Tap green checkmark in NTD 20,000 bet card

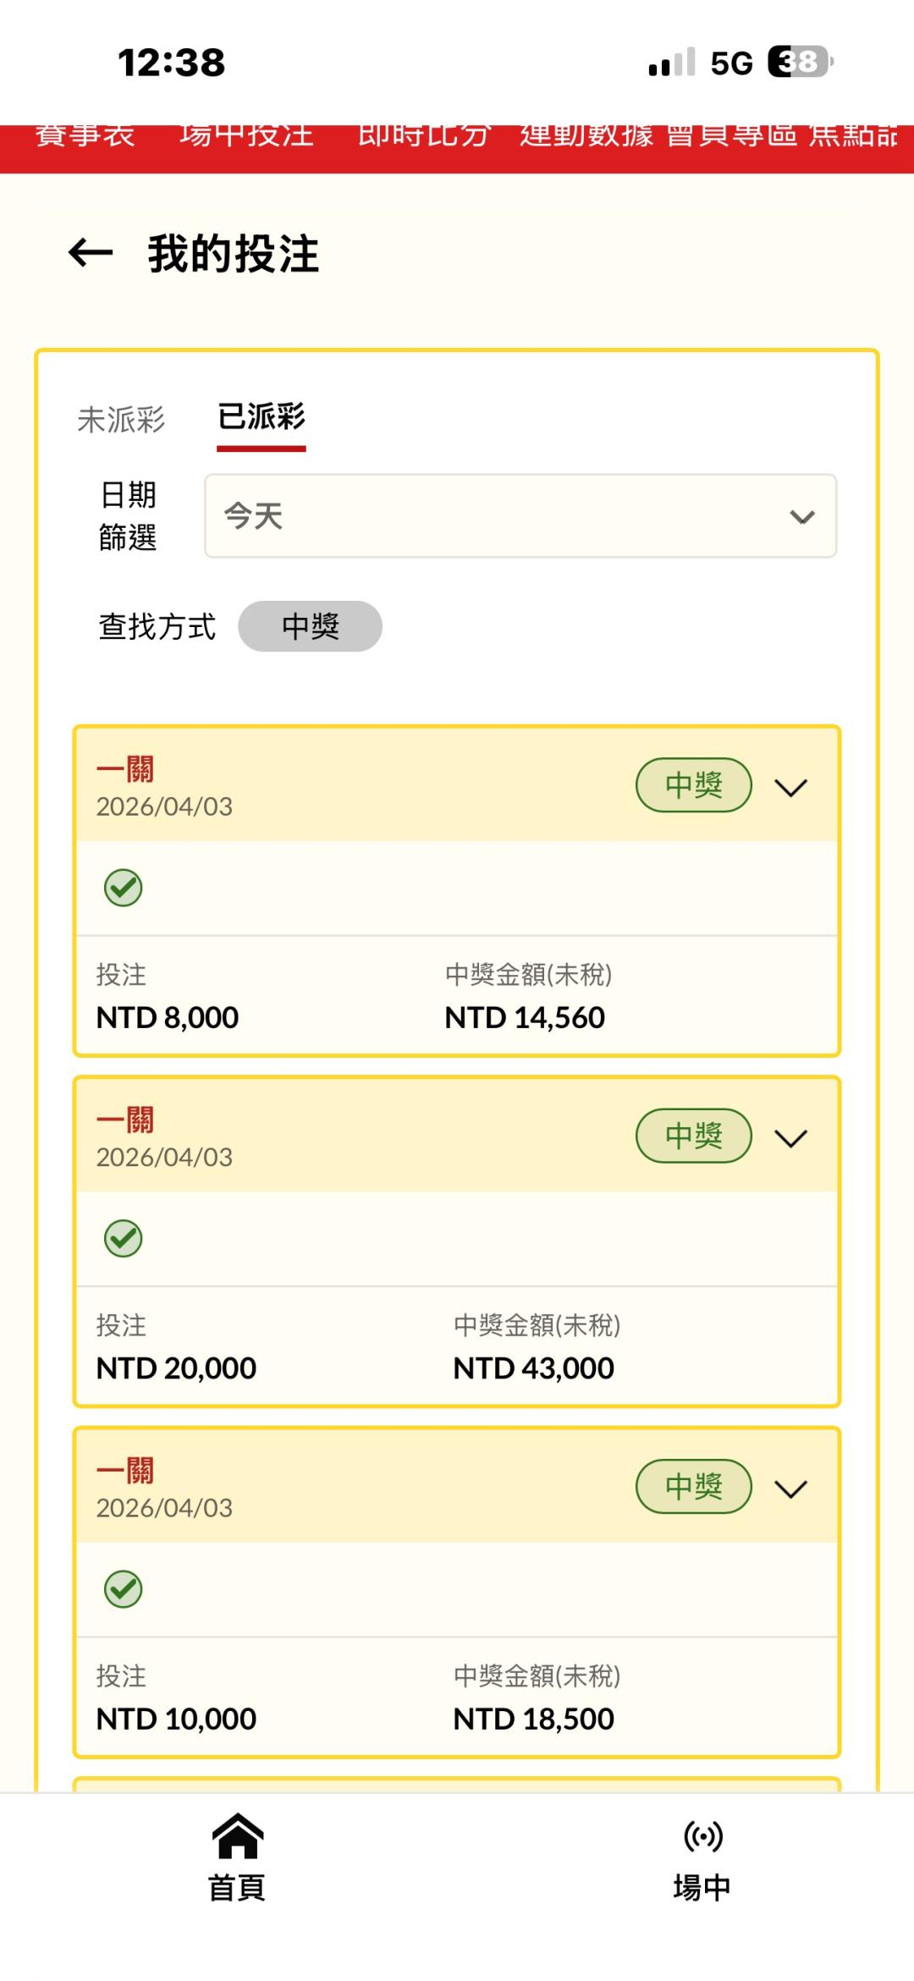(124, 1239)
